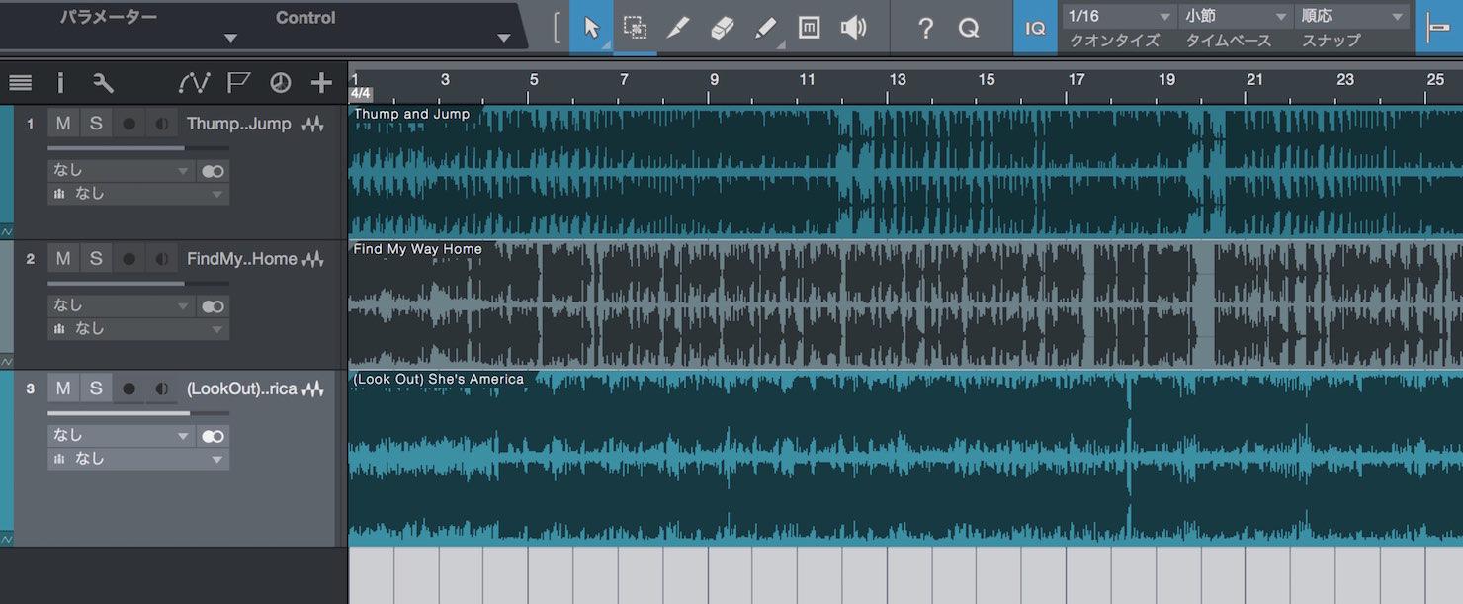Viewport: 1463px width, 604px height.
Task: Enable monitoring on FindMy..Home track
Action: 161,259
